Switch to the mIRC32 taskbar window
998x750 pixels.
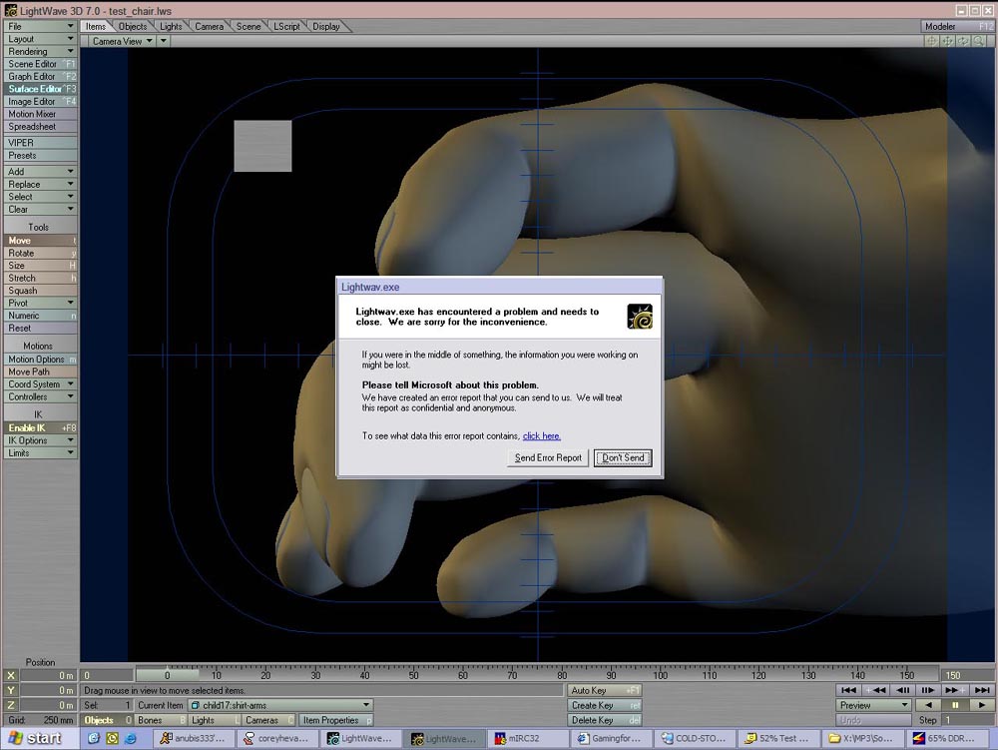pos(528,739)
